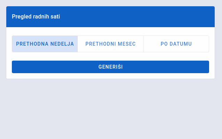Screen dimensions: 222x139
Task: Submit the form using the wide blue button
Action: 110,67
